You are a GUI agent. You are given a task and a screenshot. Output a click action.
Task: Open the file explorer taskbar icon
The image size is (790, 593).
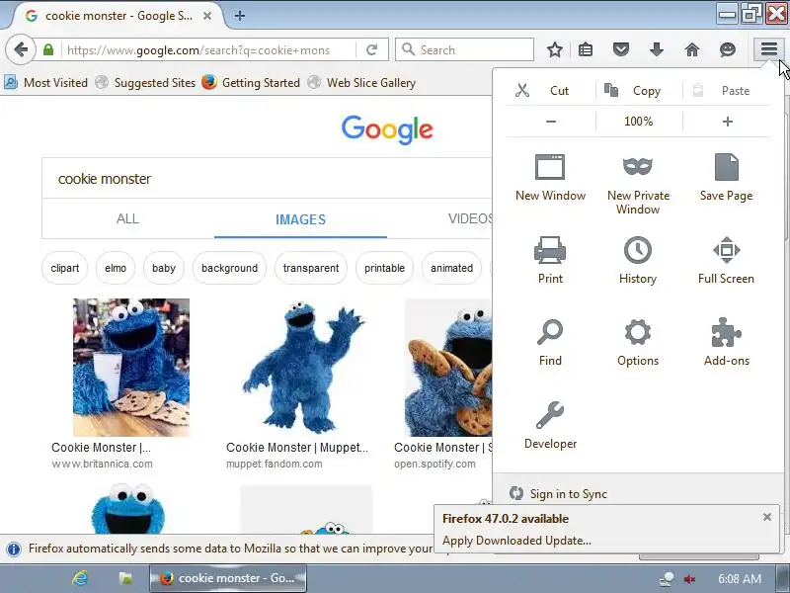[x=125, y=578]
